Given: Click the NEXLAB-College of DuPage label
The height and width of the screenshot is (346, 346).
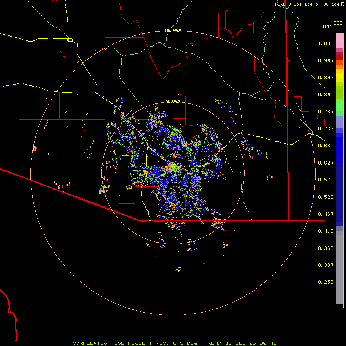Looking at the screenshot, I should 307,4.
